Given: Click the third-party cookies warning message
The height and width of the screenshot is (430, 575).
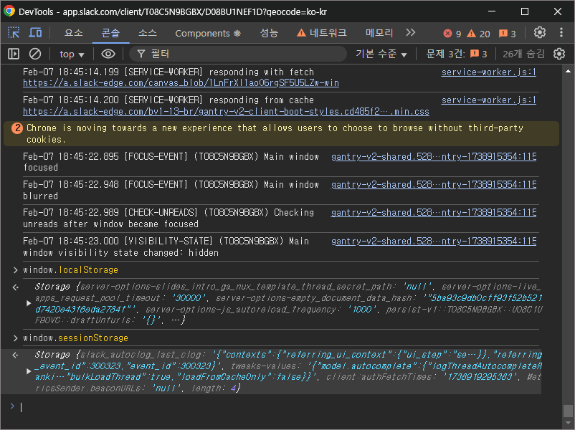Looking at the screenshot, I should click(275, 134).
